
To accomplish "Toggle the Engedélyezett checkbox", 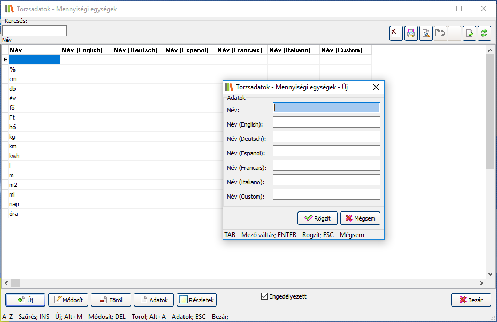I will 264,296.
